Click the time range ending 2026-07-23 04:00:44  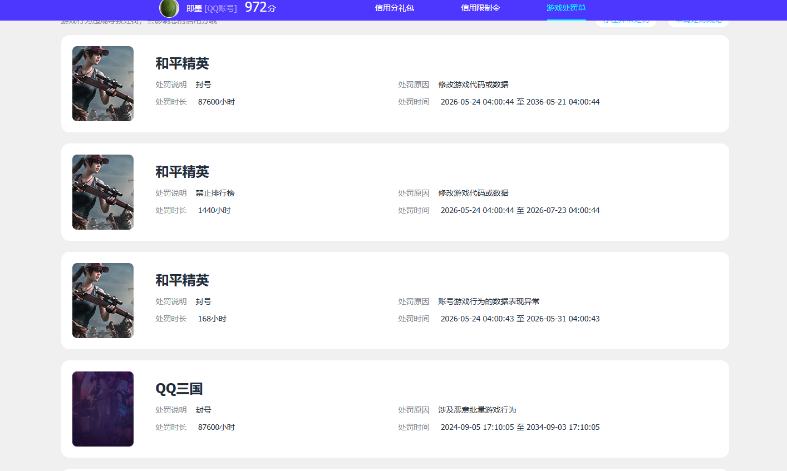(520, 210)
